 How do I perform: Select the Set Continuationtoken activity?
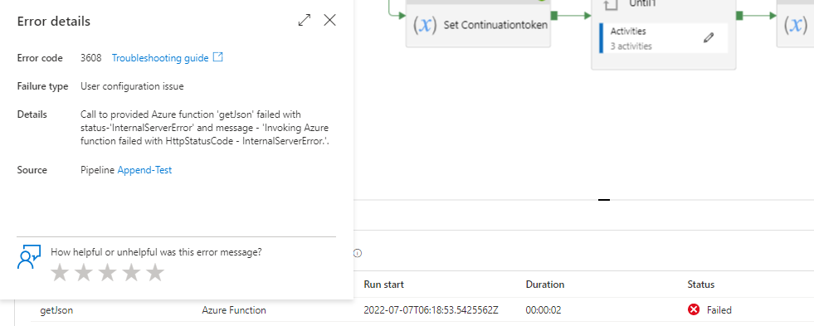coord(478,24)
